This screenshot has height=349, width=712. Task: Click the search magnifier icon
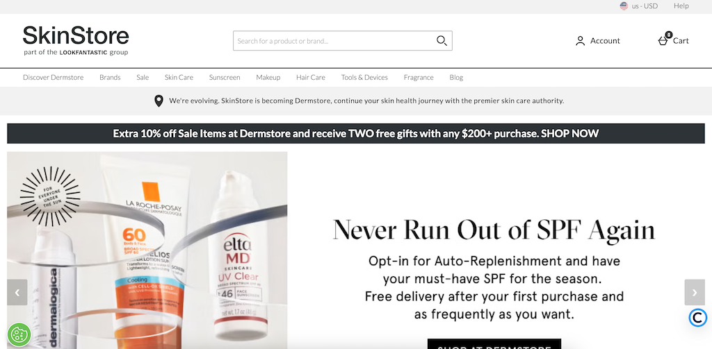pos(442,41)
